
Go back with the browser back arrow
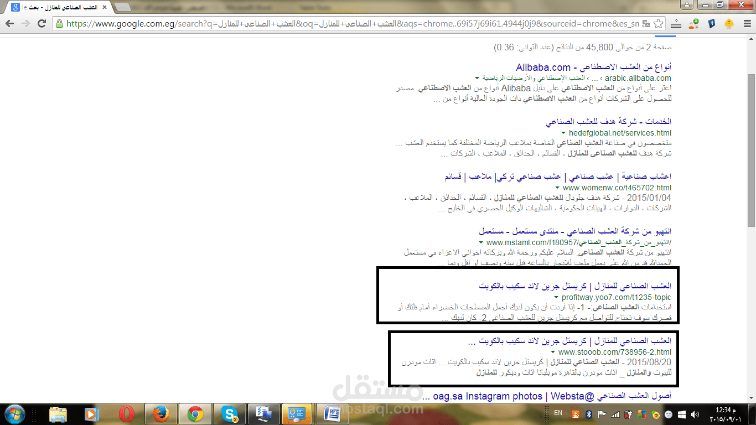[10, 24]
